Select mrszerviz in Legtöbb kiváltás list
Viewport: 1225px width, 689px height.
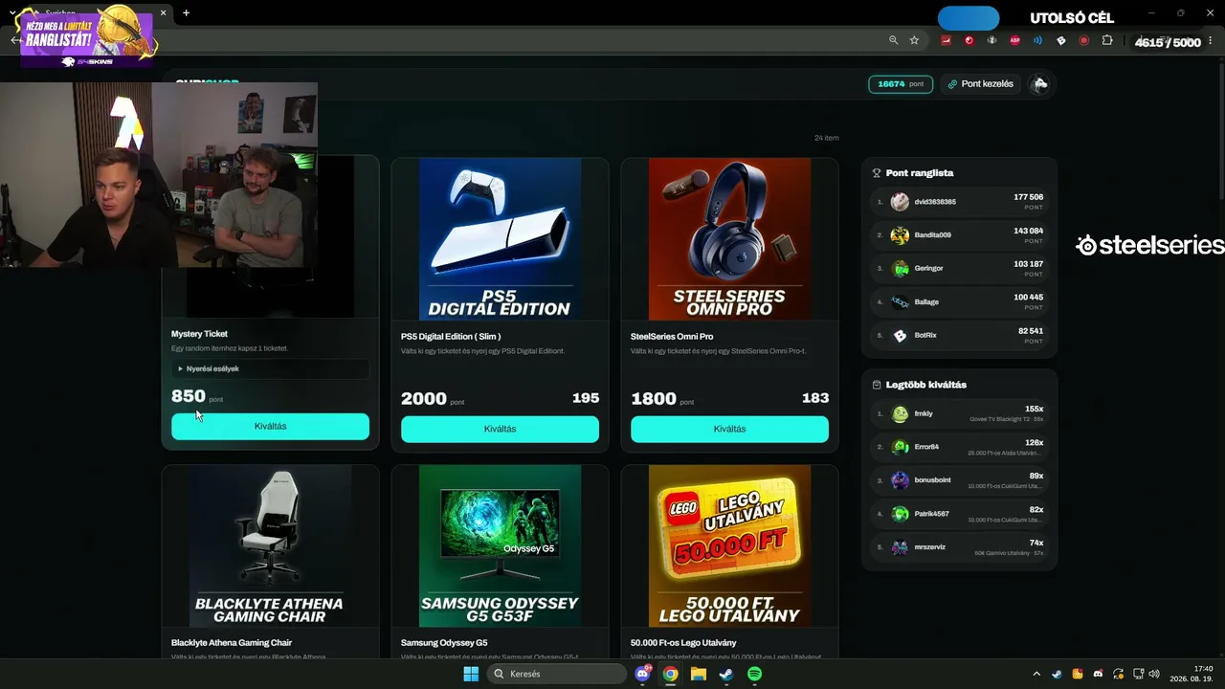point(960,547)
